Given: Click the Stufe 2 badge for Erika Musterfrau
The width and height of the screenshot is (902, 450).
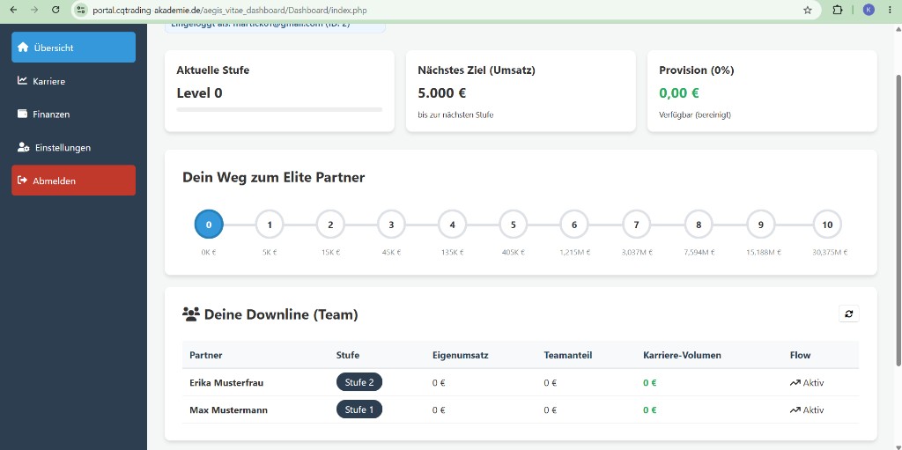Looking at the screenshot, I should tap(359, 382).
